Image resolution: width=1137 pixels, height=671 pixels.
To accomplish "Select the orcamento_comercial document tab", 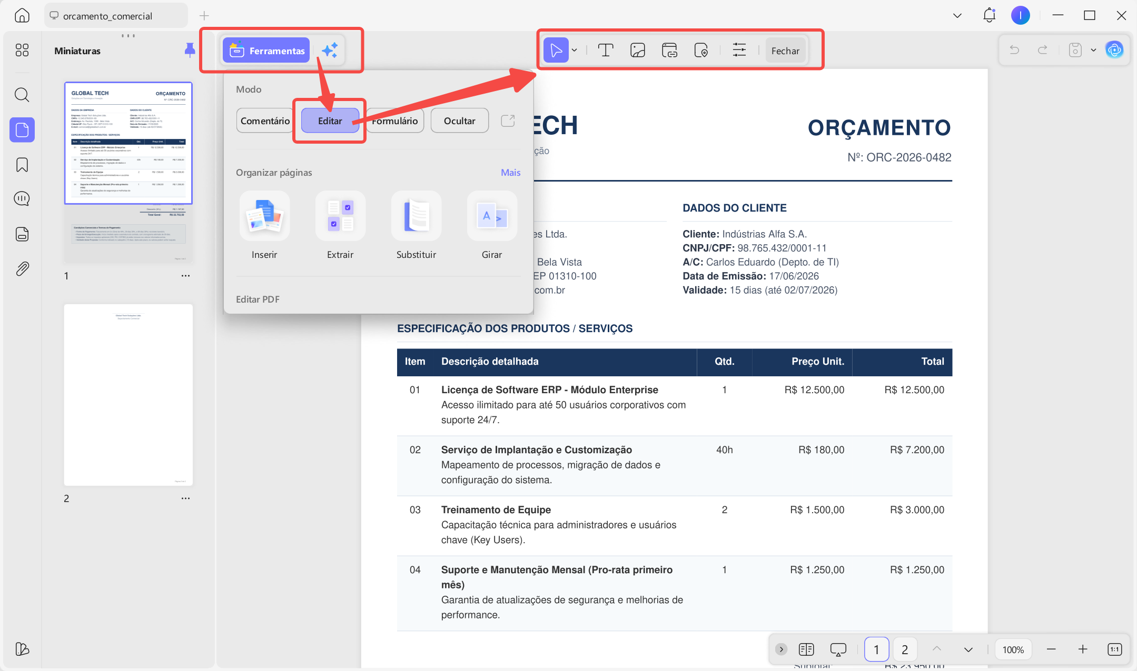I will coord(116,16).
